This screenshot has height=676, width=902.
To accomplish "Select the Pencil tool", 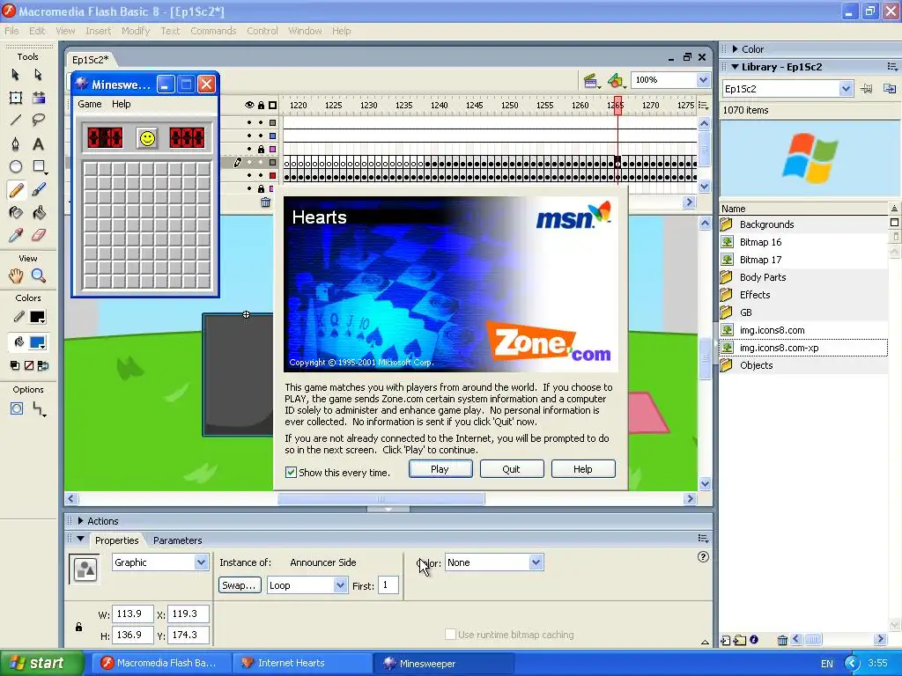I will click(x=16, y=190).
